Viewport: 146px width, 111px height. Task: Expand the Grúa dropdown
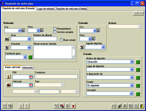[29, 39]
